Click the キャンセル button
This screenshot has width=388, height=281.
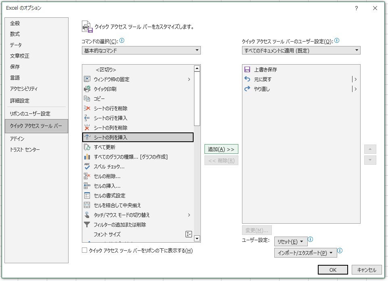click(x=367, y=270)
